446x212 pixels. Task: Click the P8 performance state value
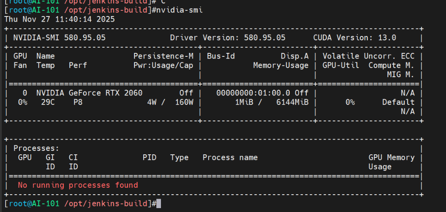78,102
